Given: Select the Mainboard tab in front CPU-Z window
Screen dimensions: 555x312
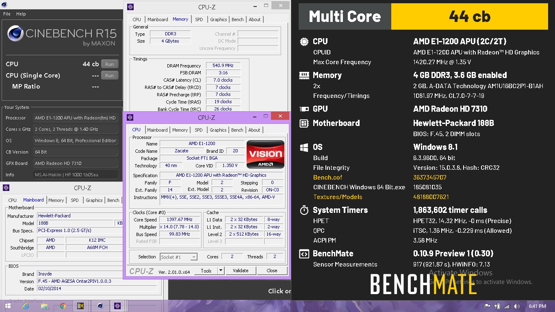Looking at the screenshot, I should click(157, 130).
